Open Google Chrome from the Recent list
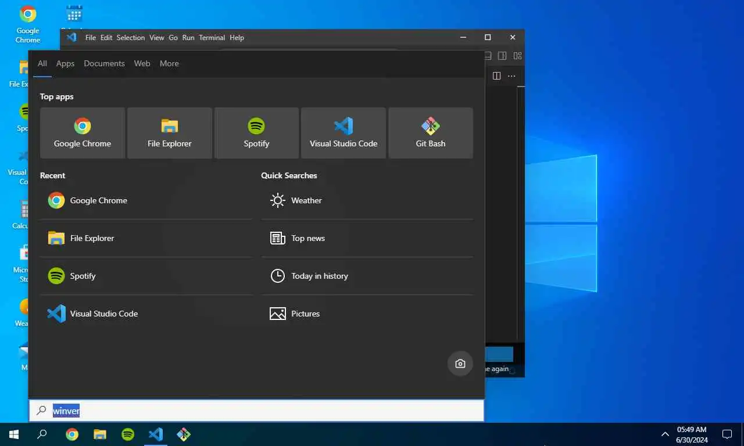The width and height of the screenshot is (744, 446). (x=146, y=200)
